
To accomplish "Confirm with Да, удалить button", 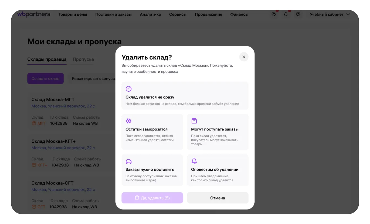I will point(152,198).
